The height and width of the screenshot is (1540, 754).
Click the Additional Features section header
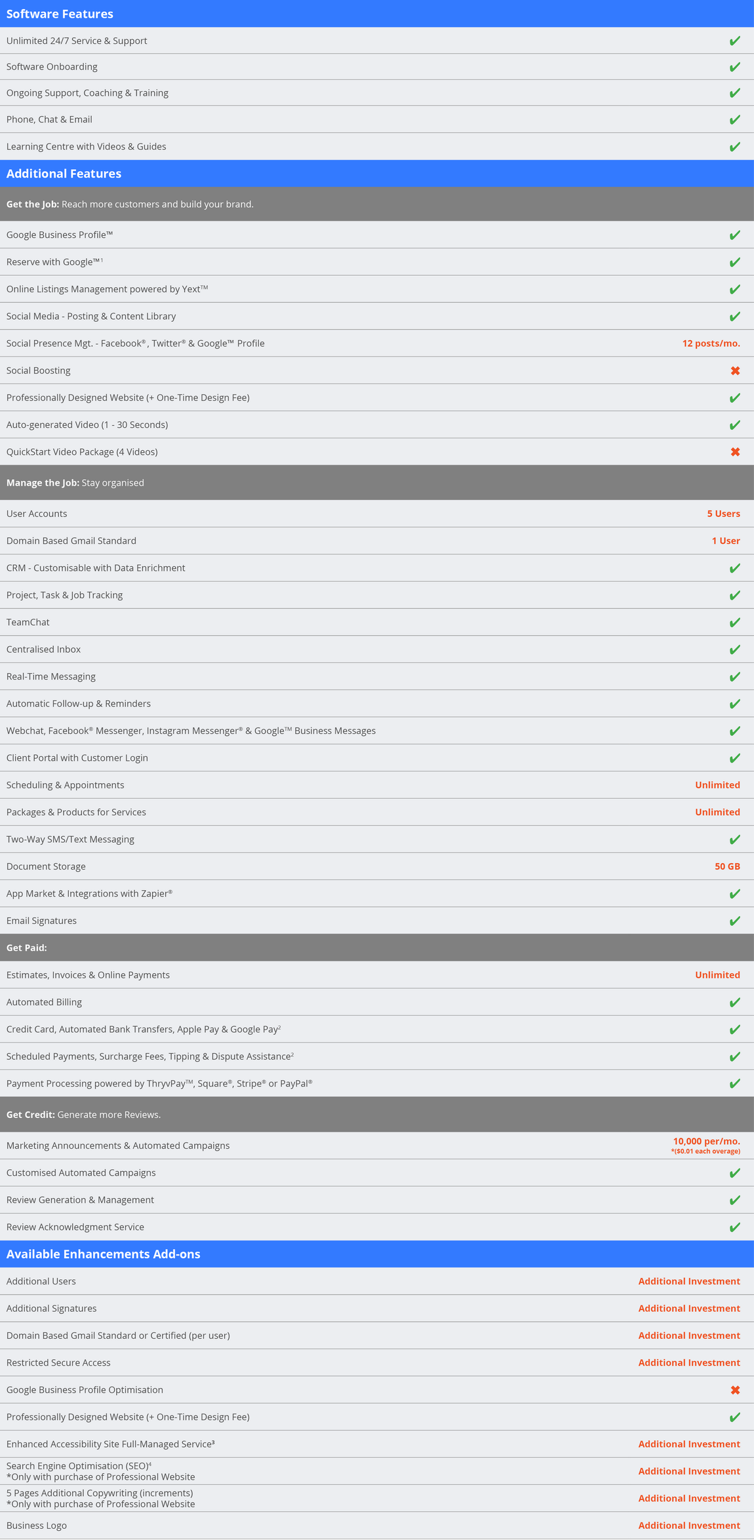[64, 174]
